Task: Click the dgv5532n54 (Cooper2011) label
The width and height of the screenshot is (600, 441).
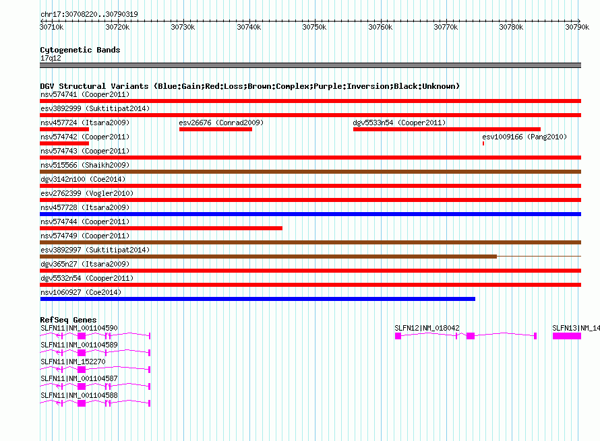Action: [87, 278]
